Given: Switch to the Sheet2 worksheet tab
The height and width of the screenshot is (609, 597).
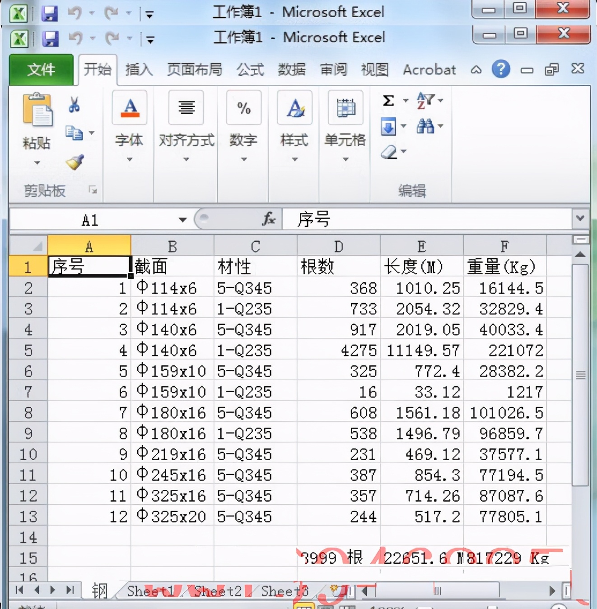Looking at the screenshot, I should tap(218, 591).
